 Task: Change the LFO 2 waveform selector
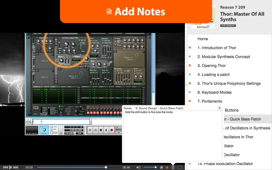138,81
